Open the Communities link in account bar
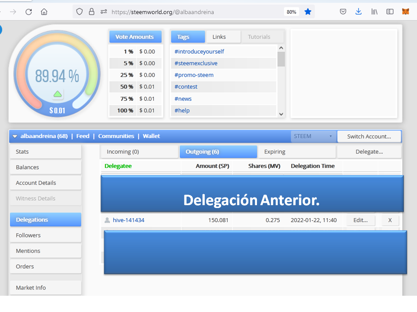 [116, 136]
